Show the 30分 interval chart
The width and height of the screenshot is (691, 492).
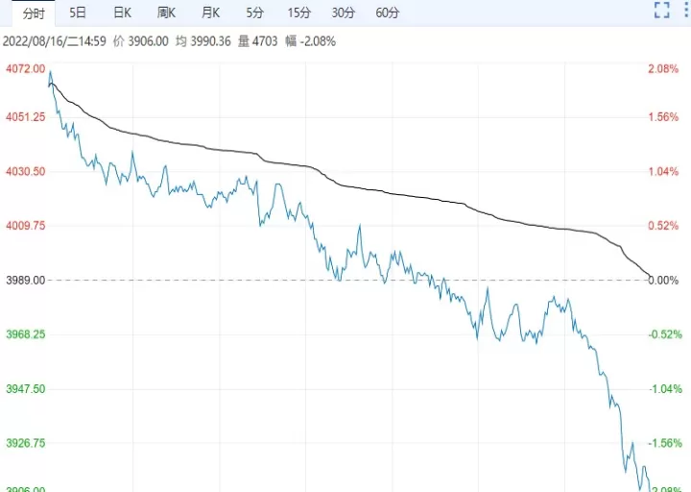[344, 12]
